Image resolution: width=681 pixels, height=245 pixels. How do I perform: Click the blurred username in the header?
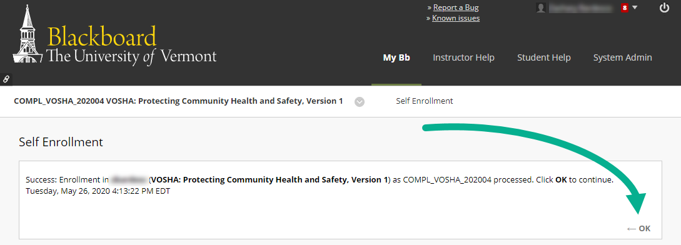point(581,8)
